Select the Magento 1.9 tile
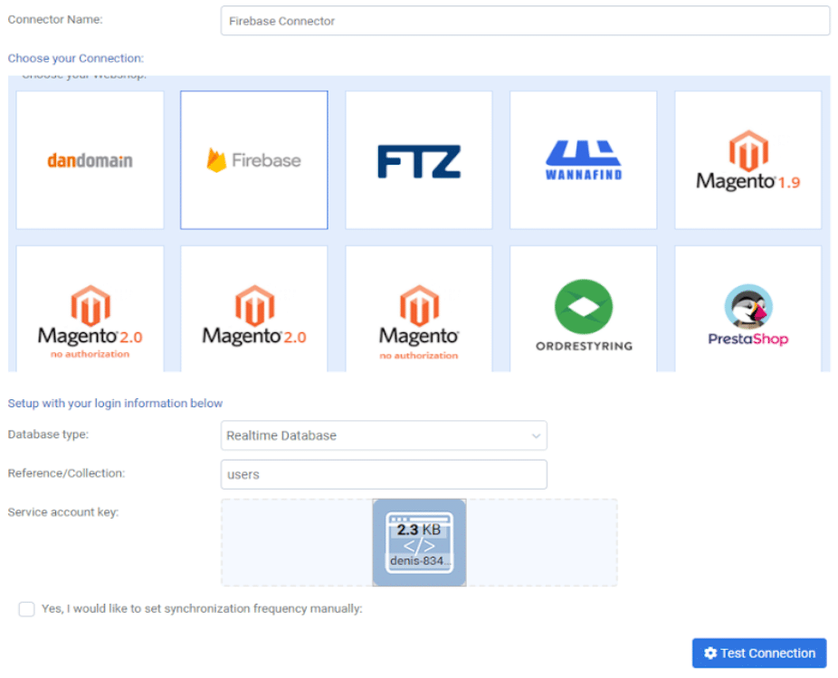This screenshot has height=678, width=838. (x=748, y=160)
